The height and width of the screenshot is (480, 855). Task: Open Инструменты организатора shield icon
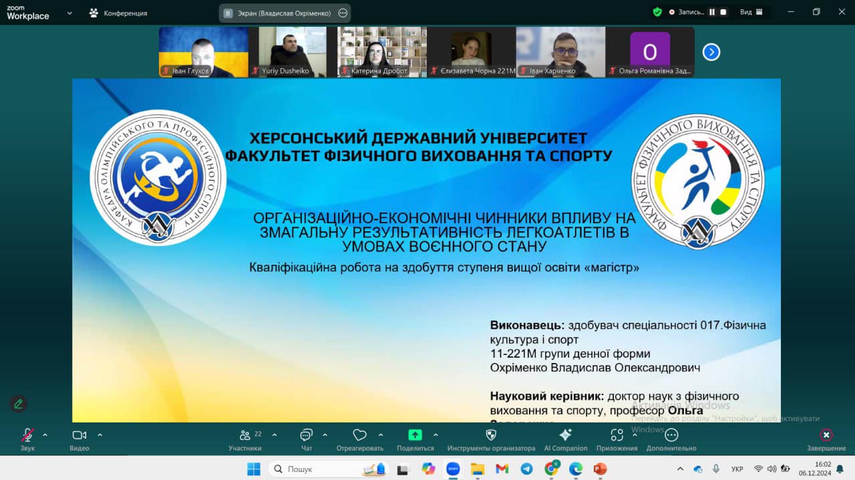pos(491,435)
